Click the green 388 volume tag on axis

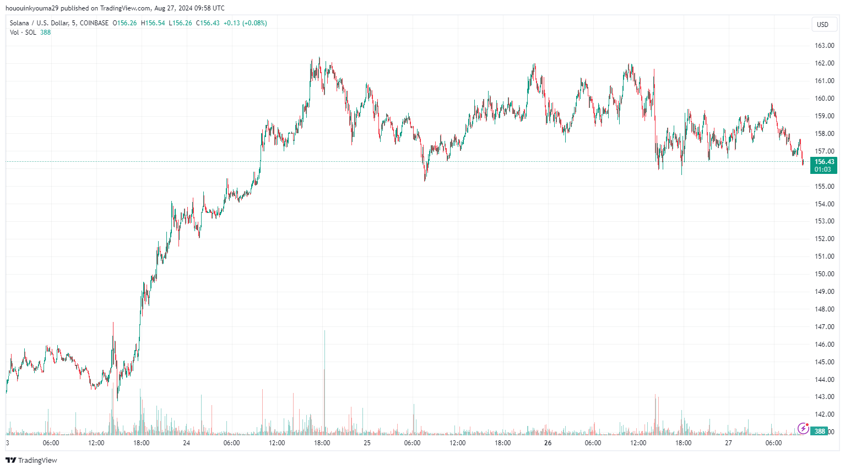click(820, 431)
